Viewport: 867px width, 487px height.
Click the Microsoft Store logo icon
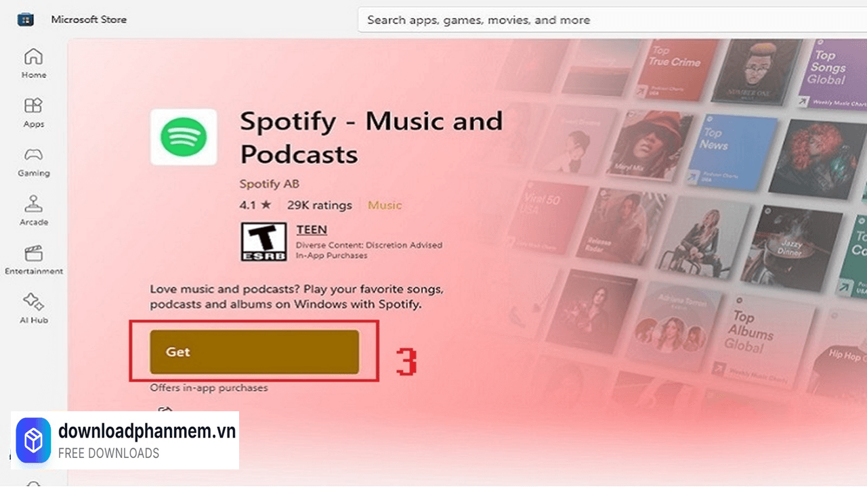25,20
